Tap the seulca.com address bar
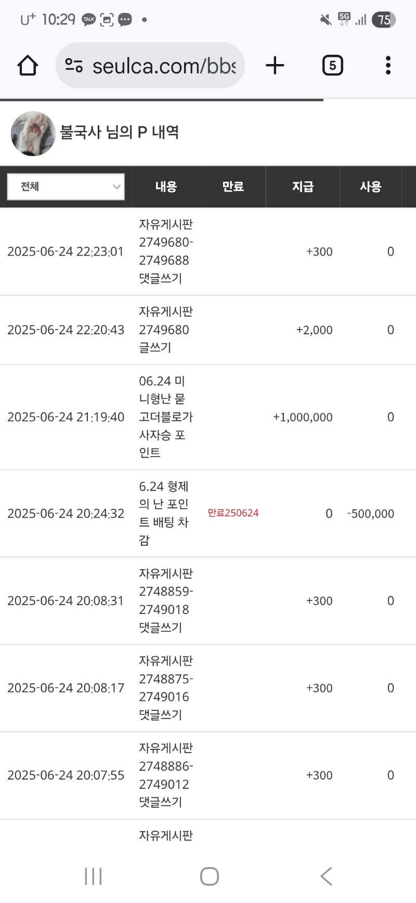 point(150,66)
